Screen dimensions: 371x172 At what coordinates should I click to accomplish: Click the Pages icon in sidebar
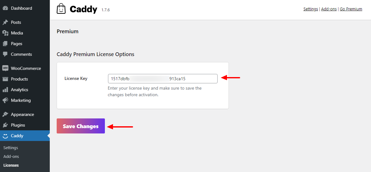pos(5,44)
